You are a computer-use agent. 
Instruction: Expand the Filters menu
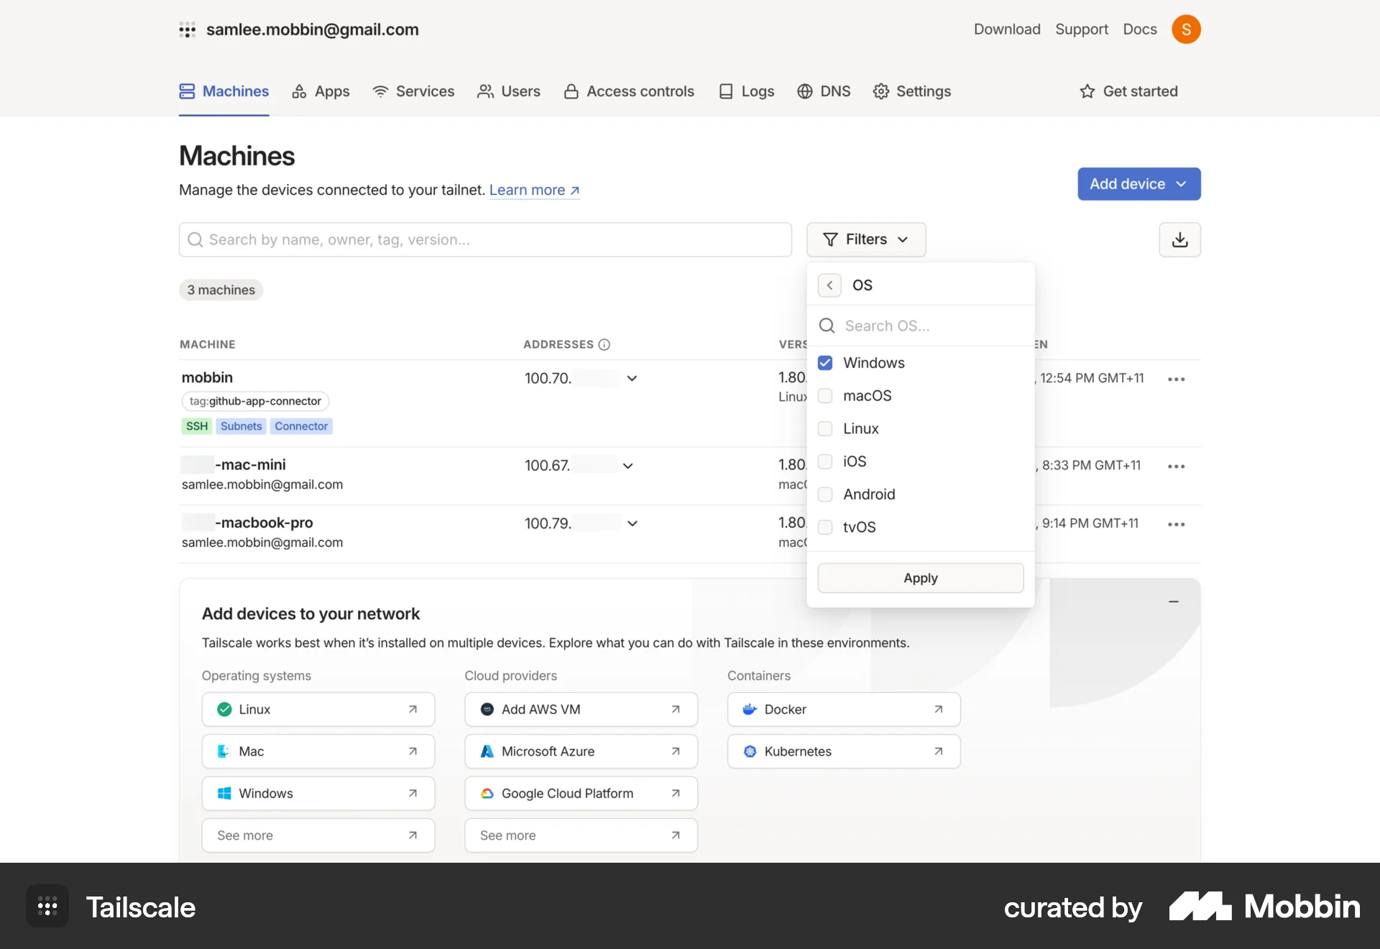coord(866,239)
